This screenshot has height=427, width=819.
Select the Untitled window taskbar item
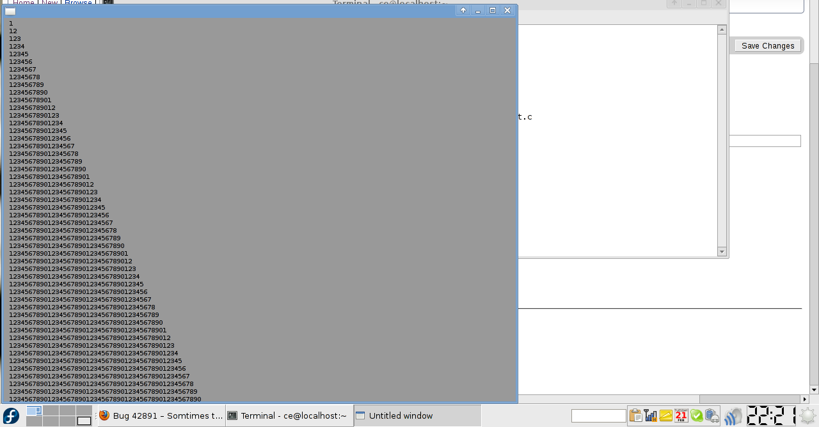[416, 415]
